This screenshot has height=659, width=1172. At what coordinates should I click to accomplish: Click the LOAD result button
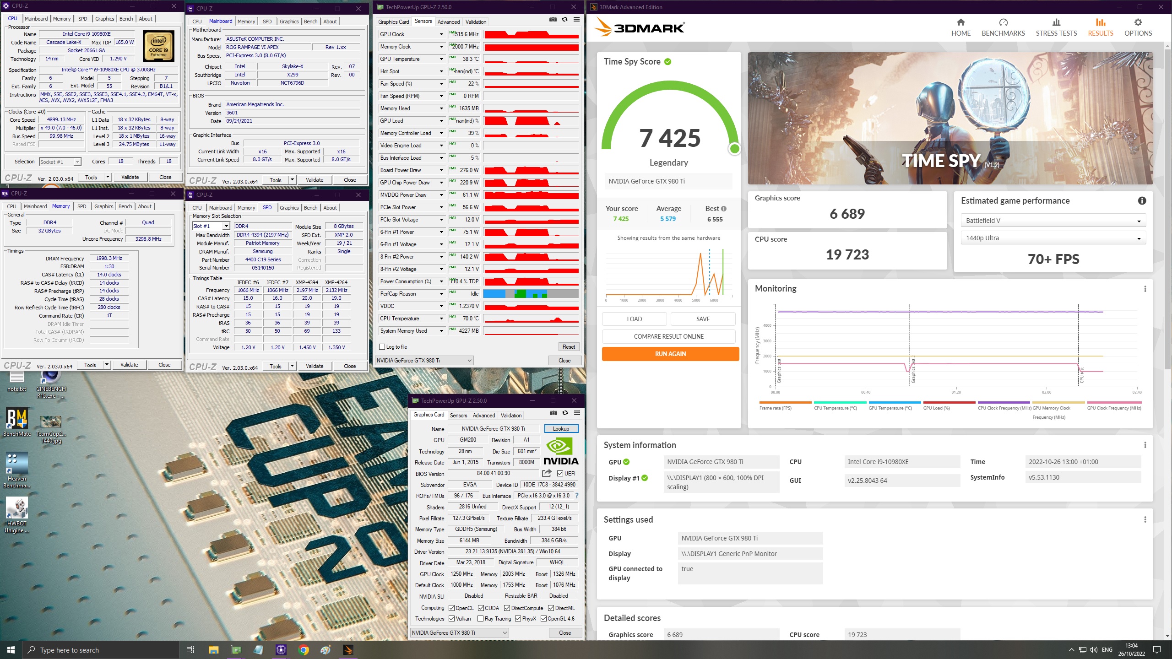tap(634, 319)
